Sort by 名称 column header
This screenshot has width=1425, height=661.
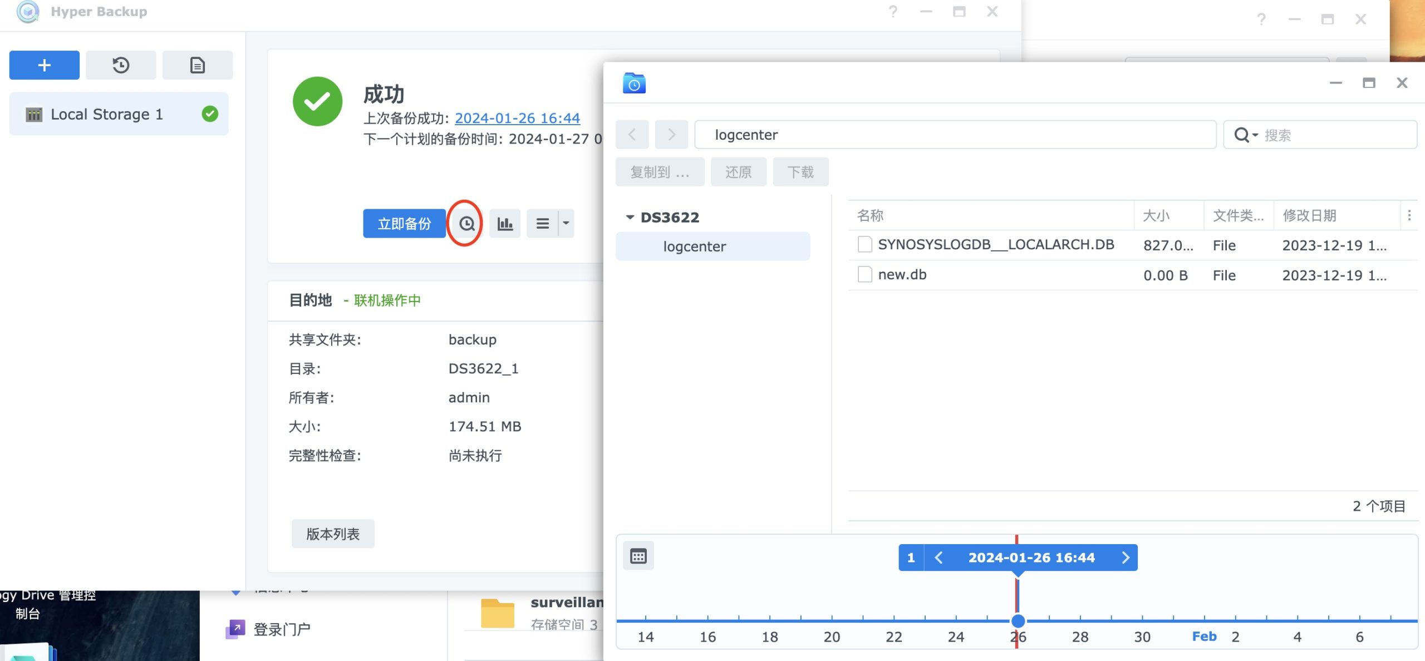pos(991,215)
